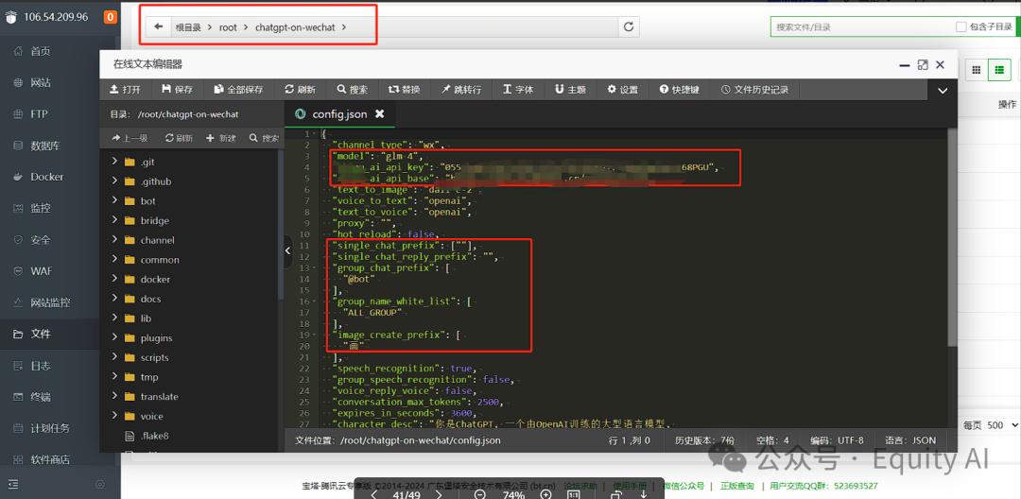Screen dimensions: 1021x499
Task: Expand the plugins folder
Action: [x=114, y=337]
